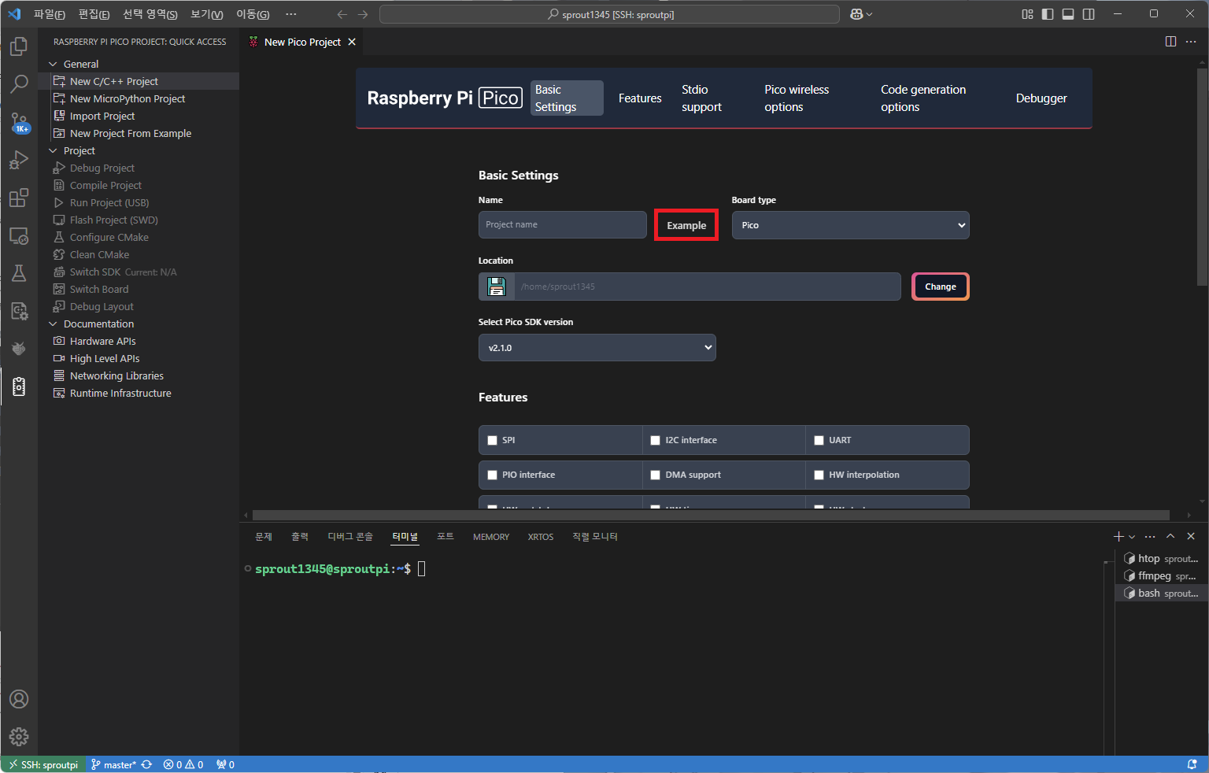Collapse the Project section
The width and height of the screenshot is (1209, 773).
pyautogui.click(x=53, y=150)
